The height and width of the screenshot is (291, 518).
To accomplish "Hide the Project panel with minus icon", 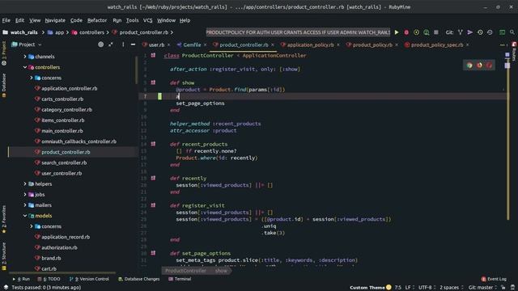I will pyautogui.click(x=133, y=44).
